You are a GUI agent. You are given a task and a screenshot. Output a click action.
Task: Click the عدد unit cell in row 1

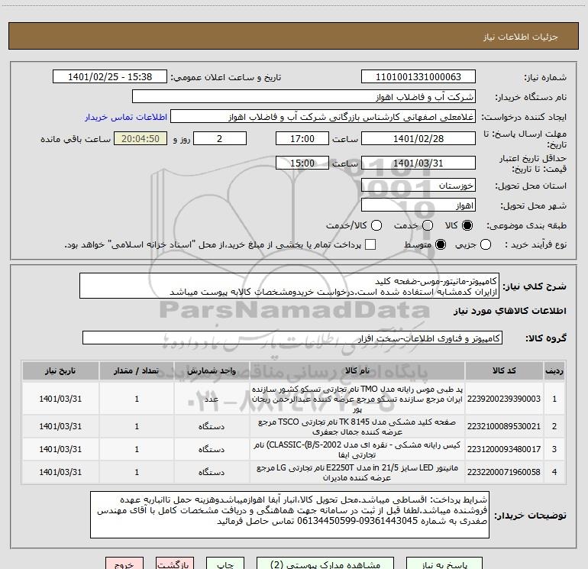[x=212, y=399]
